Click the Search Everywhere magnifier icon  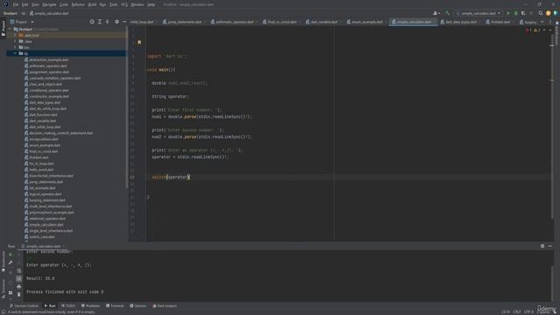click(541, 13)
